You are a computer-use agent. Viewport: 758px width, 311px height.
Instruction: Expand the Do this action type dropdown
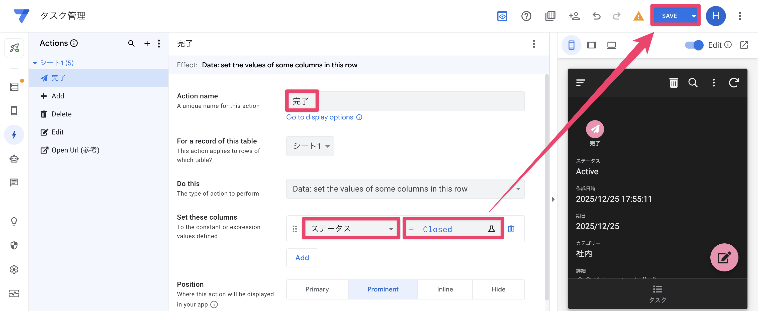[x=405, y=189]
